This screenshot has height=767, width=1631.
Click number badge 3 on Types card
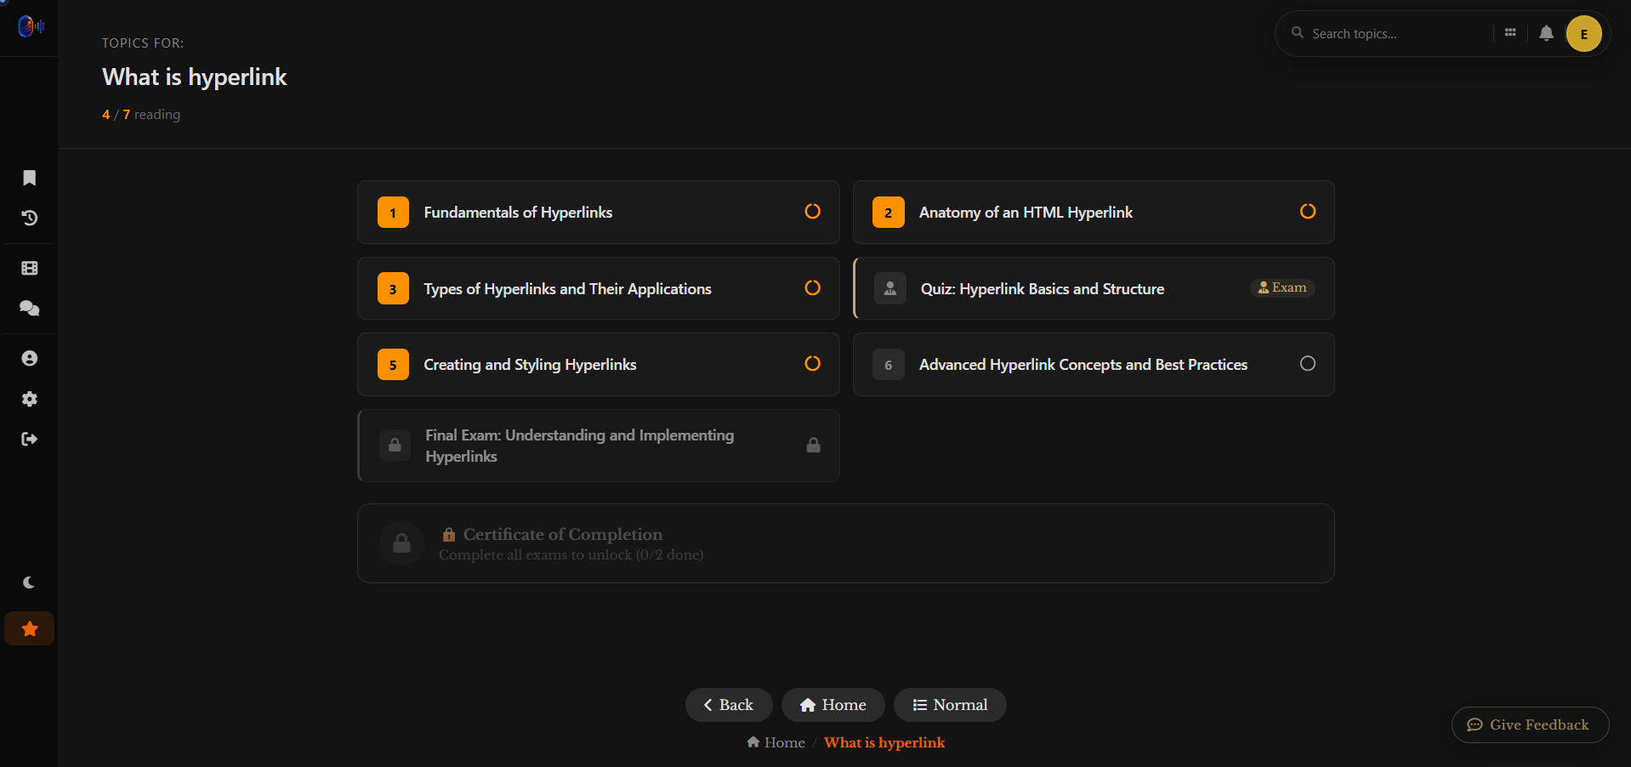tap(393, 289)
